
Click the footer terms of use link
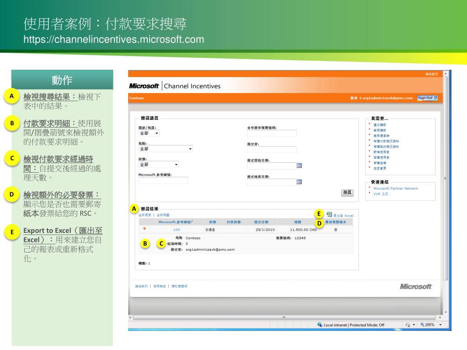point(159,286)
